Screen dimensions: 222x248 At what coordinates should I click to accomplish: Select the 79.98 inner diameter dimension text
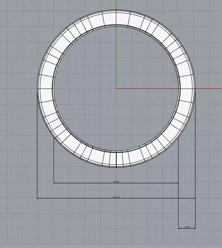tap(116, 182)
